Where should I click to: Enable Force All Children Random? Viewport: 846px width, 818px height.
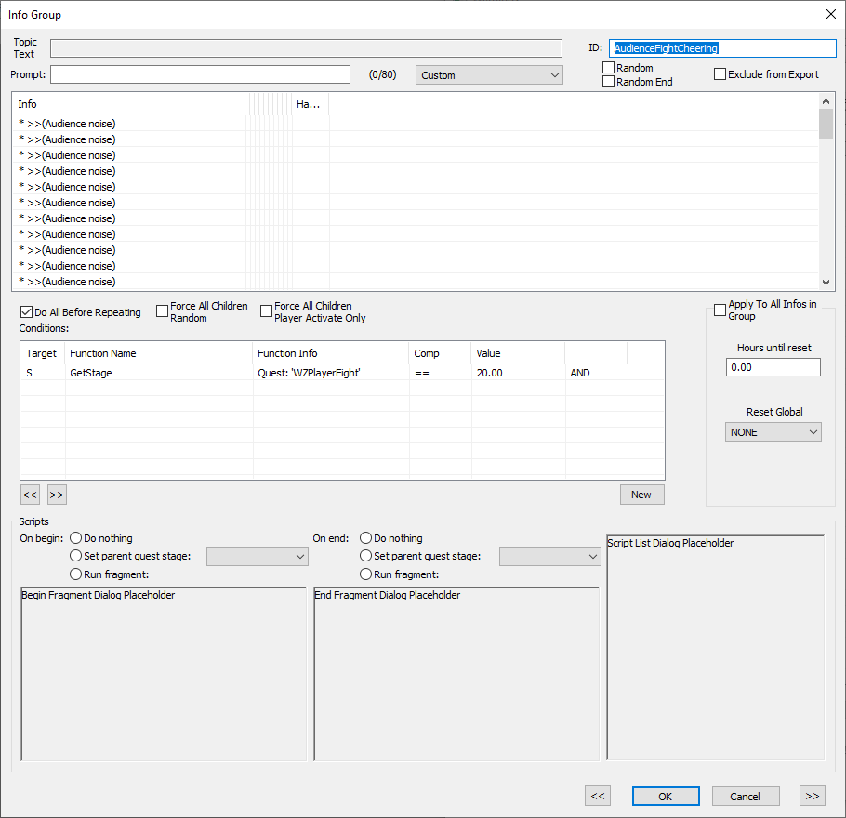click(162, 311)
